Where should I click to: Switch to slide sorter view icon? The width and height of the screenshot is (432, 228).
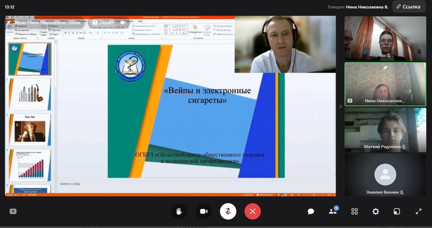coord(286,195)
